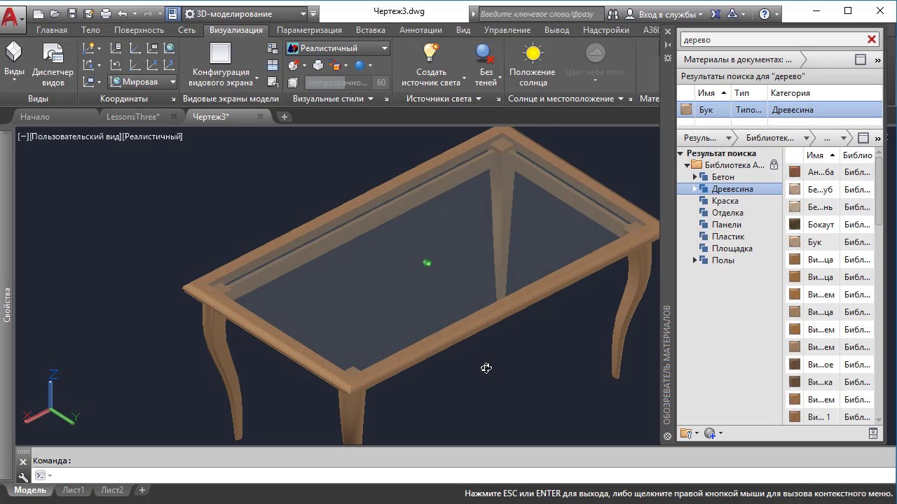Screen dimensions: 897x504
Task: Click the Модель layout tab
Action: [x=30, y=490]
